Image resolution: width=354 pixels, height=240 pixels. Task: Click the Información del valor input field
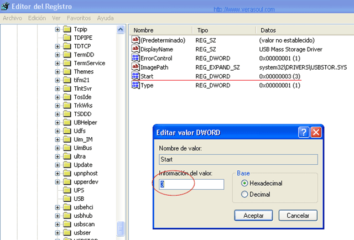(191, 184)
